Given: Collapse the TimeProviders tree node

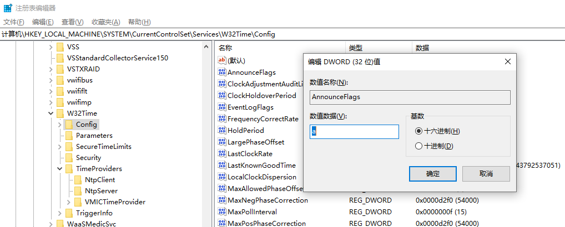Looking at the screenshot, I should tap(60, 168).
